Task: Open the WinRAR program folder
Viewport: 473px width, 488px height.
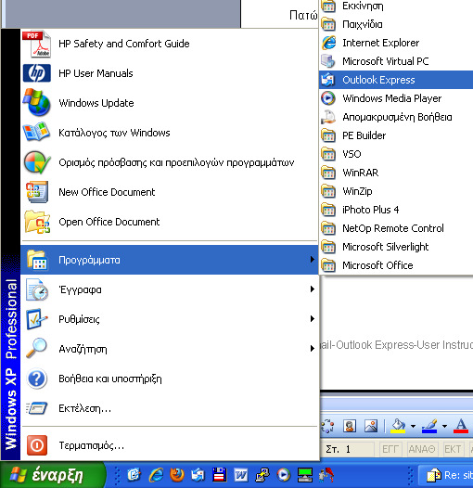Action: click(x=396, y=173)
